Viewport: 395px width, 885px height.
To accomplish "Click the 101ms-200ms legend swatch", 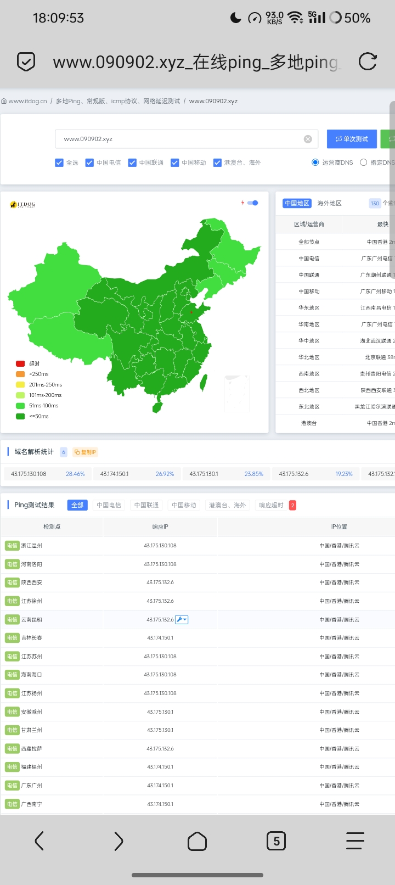I will coord(20,395).
